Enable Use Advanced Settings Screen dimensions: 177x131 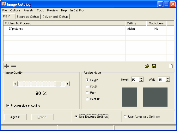(x=125, y=116)
